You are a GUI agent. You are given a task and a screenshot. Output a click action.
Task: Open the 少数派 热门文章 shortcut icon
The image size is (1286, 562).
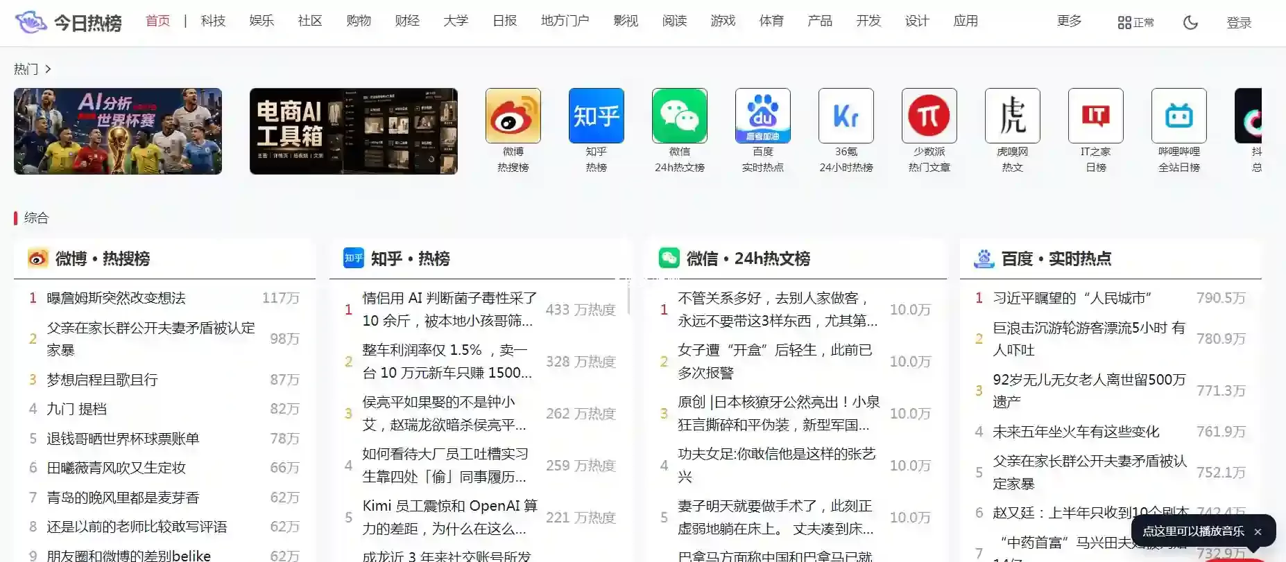[x=929, y=116]
